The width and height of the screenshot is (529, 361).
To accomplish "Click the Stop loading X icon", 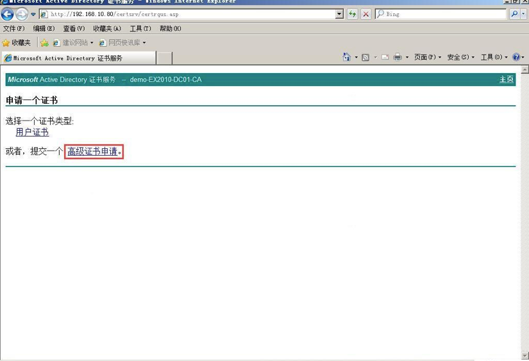I will pyautogui.click(x=365, y=14).
